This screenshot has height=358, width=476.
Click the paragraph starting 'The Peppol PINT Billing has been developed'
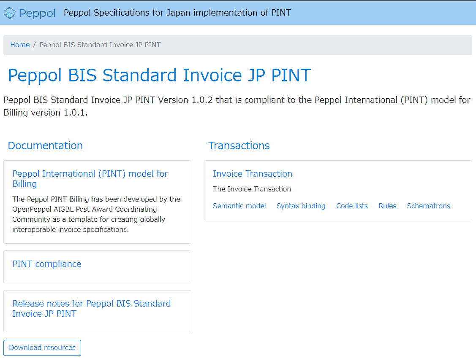[96, 214]
